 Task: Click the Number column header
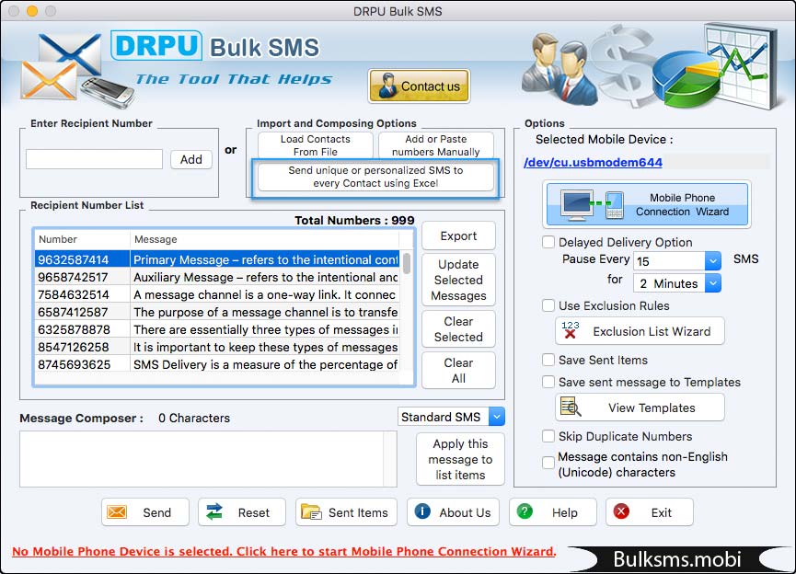82,239
